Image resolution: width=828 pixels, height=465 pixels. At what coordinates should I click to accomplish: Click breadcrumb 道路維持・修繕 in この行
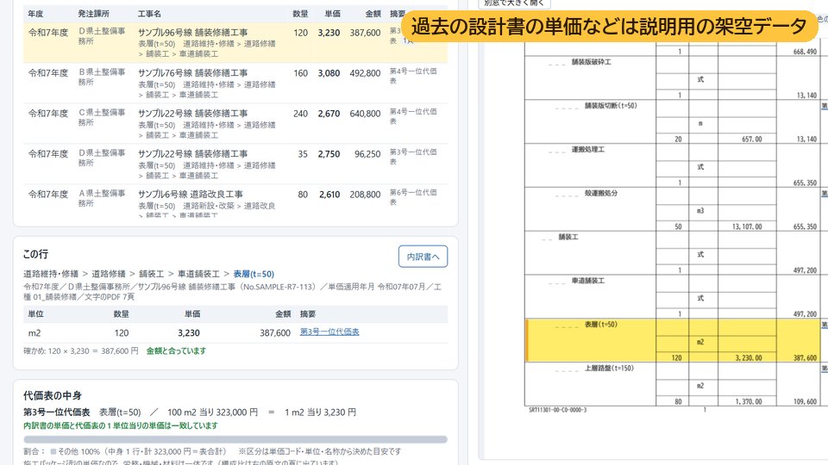[x=51, y=274]
